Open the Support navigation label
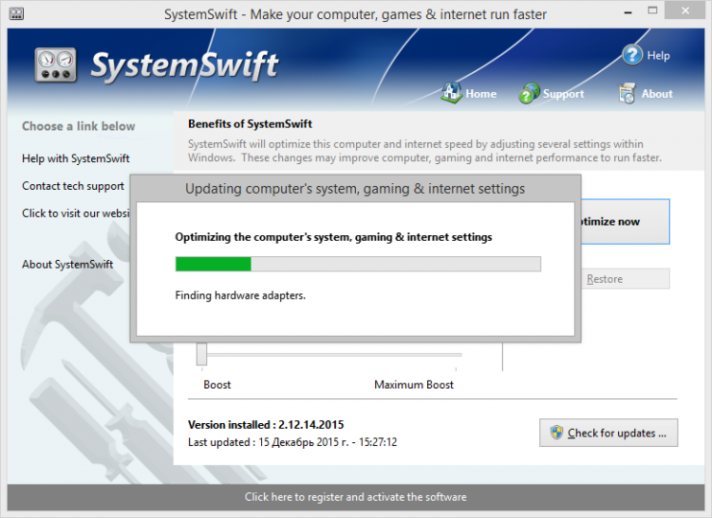Image resolution: width=712 pixels, height=518 pixels. point(564,94)
